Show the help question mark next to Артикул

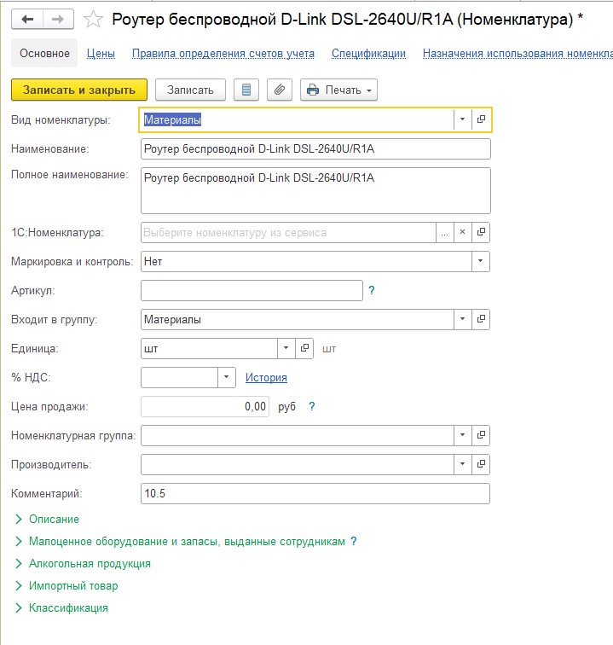click(x=372, y=290)
